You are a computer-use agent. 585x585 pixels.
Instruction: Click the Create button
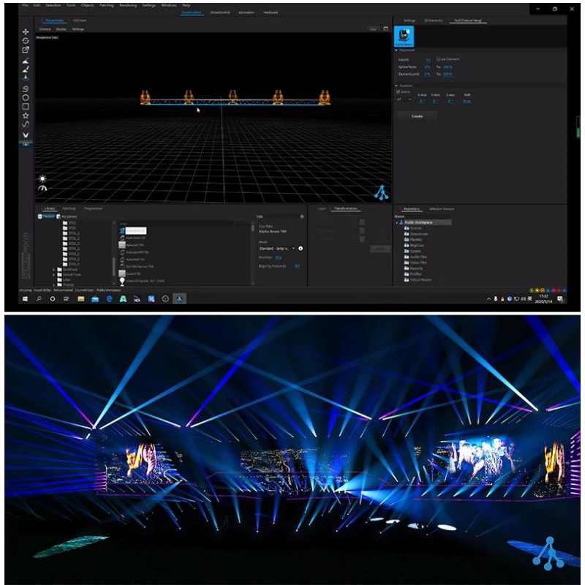[417, 116]
